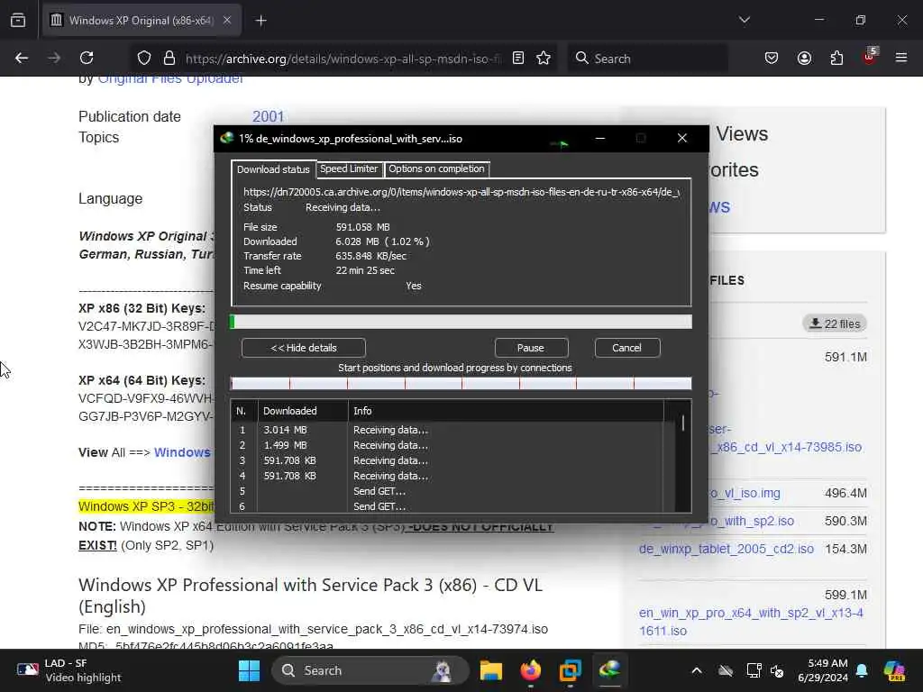
Task: Click the Firefox Search box
Action: [647, 59]
